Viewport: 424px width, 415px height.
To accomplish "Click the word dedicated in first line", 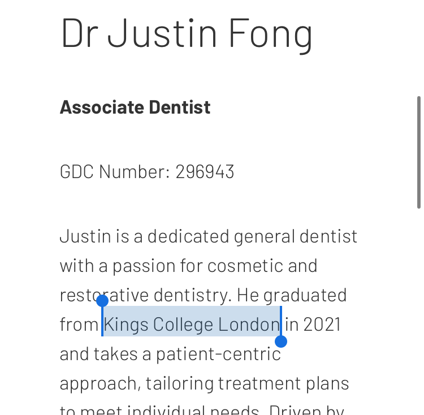I will tap(188, 236).
